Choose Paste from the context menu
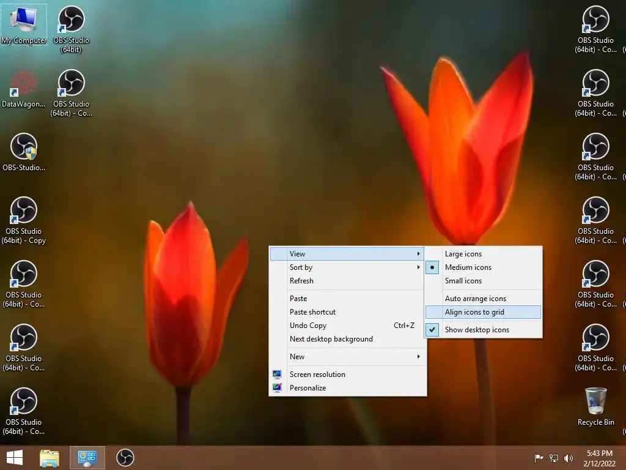 tap(347, 299)
